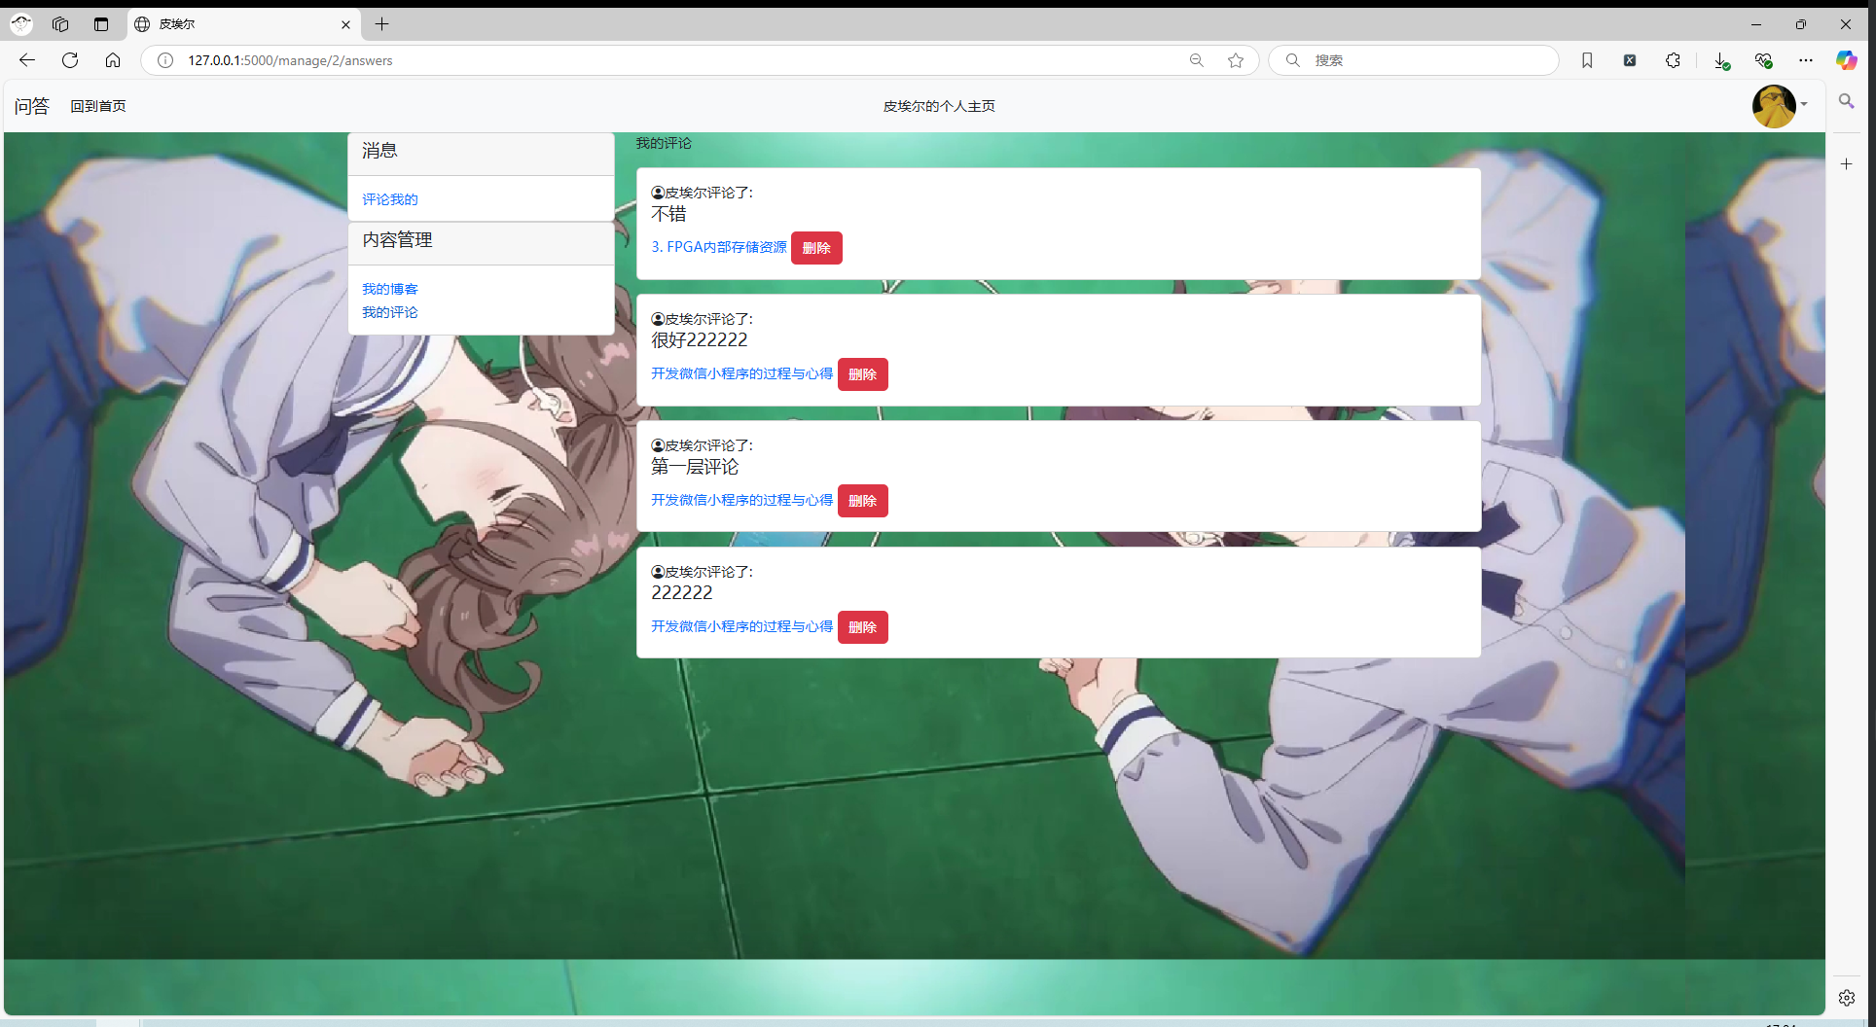Delete the 不错 comment

pyautogui.click(x=816, y=248)
